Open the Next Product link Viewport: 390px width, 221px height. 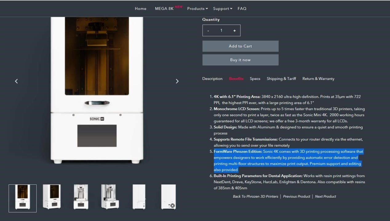click(325, 196)
